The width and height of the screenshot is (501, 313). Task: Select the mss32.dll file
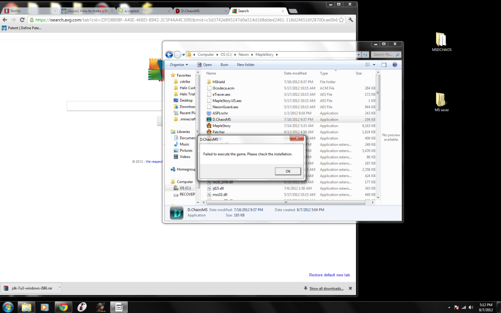coord(220,195)
